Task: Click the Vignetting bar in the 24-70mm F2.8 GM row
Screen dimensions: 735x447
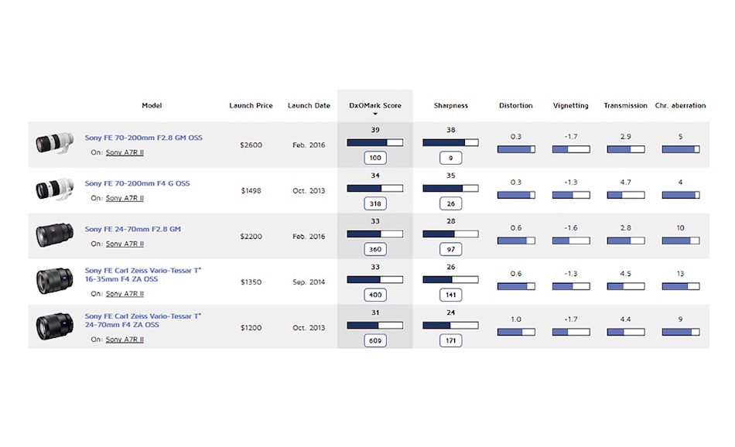Action: (x=571, y=241)
